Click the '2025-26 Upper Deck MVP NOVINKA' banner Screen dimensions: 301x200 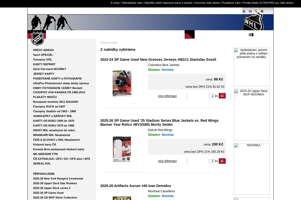pyautogui.click(x=252, y=114)
